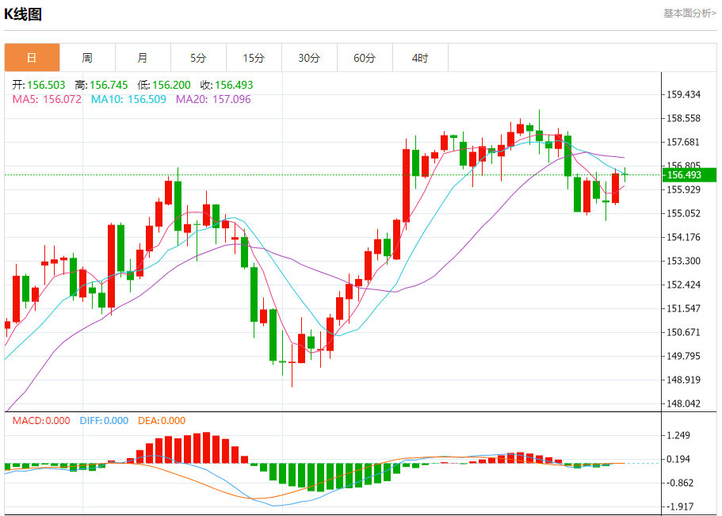Open the 基本面分析 link
The width and height of the screenshot is (722, 516).
pyautogui.click(x=690, y=13)
